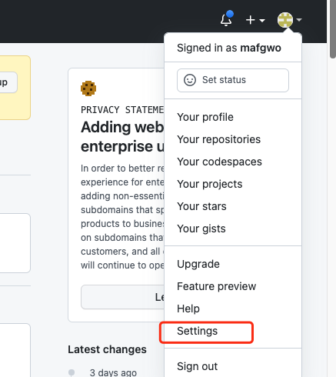Click the plus create-new icon
This screenshot has height=377, width=336.
pyautogui.click(x=250, y=20)
